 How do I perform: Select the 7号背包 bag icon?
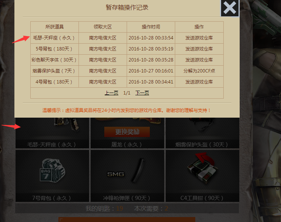pos(52,170)
